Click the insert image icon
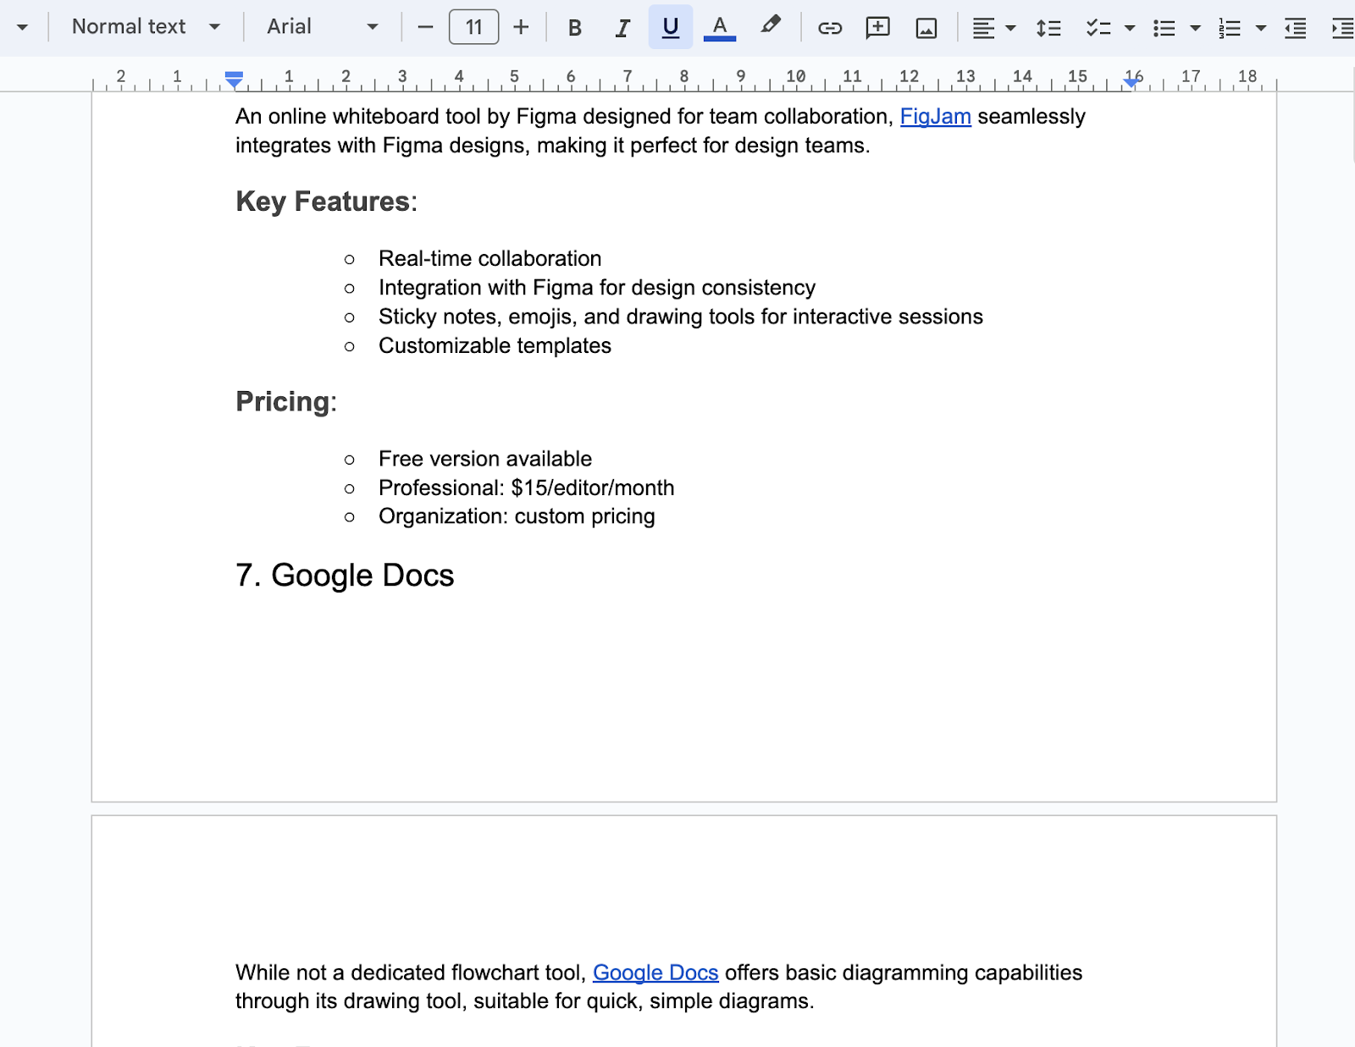Screen dimensions: 1355x1047 926,27
